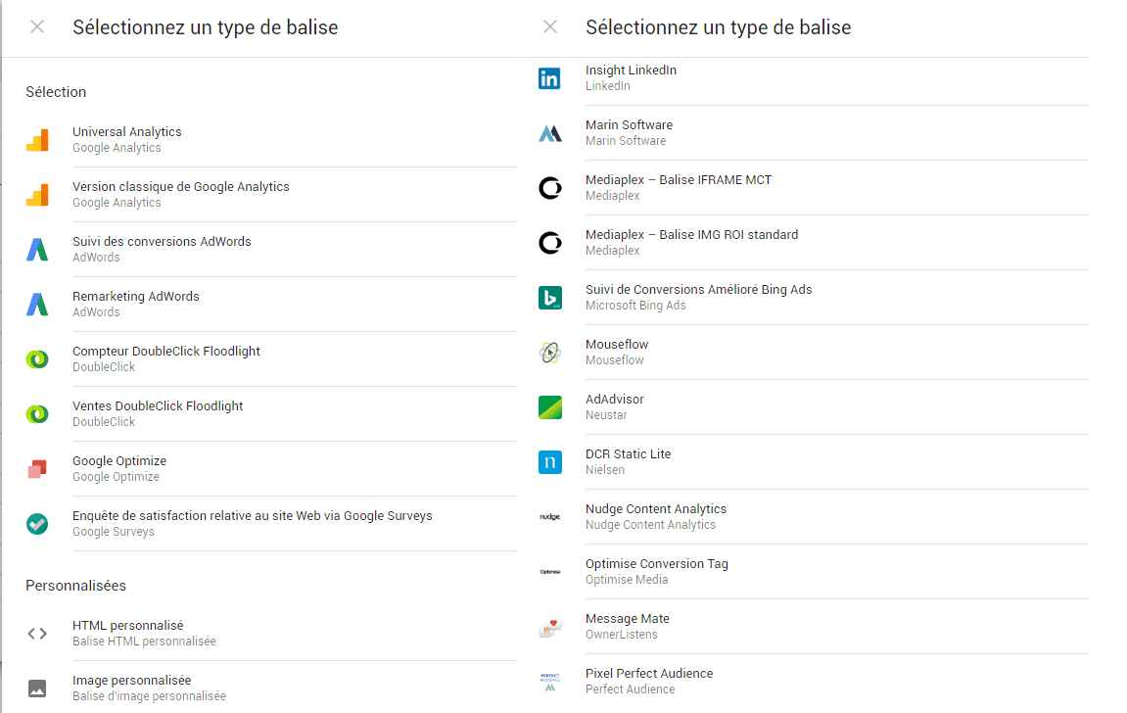Click the Message Mate OwnerListens icon
1127x713 pixels.
pyautogui.click(x=550, y=627)
